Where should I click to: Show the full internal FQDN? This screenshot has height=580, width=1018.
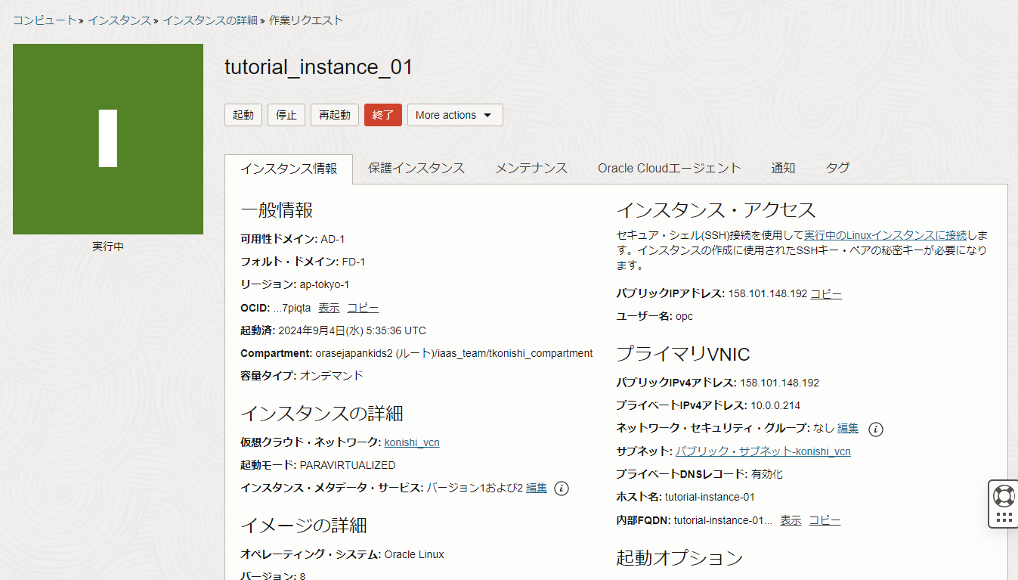point(790,520)
